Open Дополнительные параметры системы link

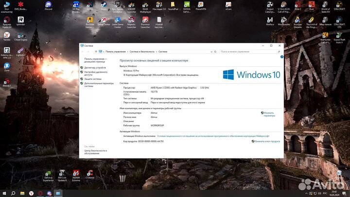(99, 85)
